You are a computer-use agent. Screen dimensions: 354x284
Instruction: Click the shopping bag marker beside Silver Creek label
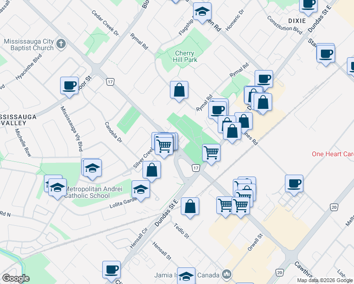pyautogui.click(x=152, y=171)
